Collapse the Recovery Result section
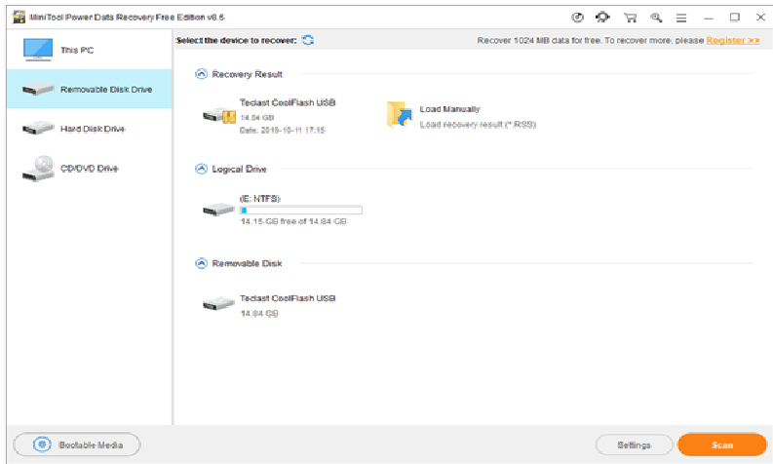Image resolution: width=773 pixels, height=464 pixels. 201,74
